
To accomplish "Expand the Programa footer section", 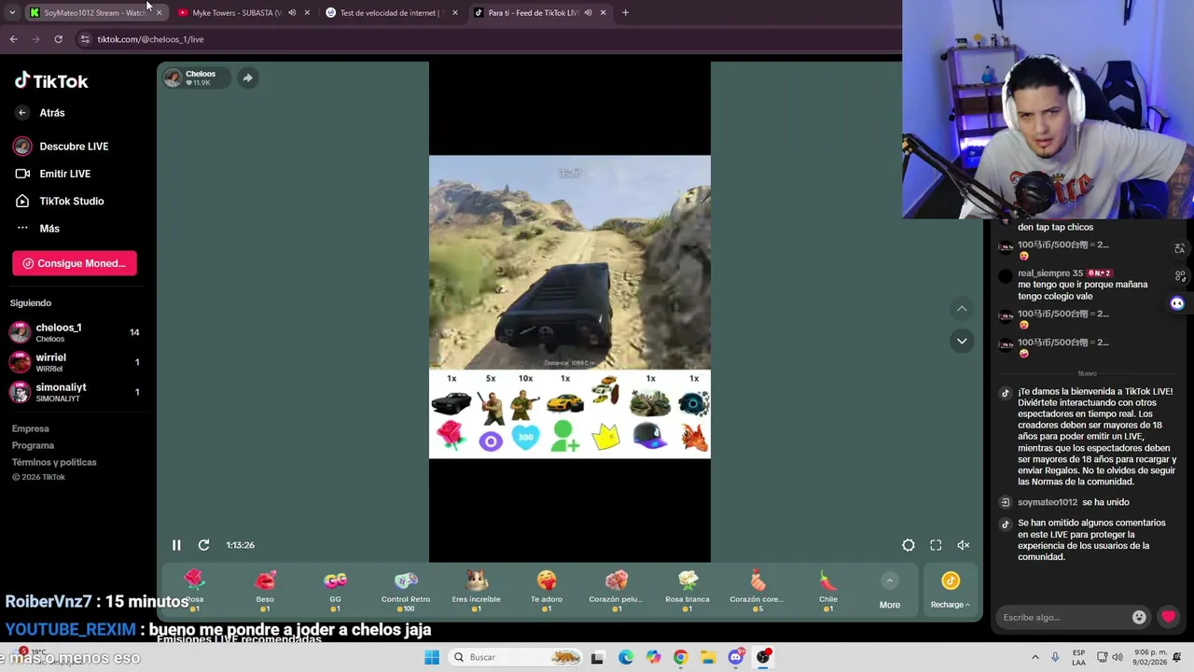I will (x=33, y=445).
